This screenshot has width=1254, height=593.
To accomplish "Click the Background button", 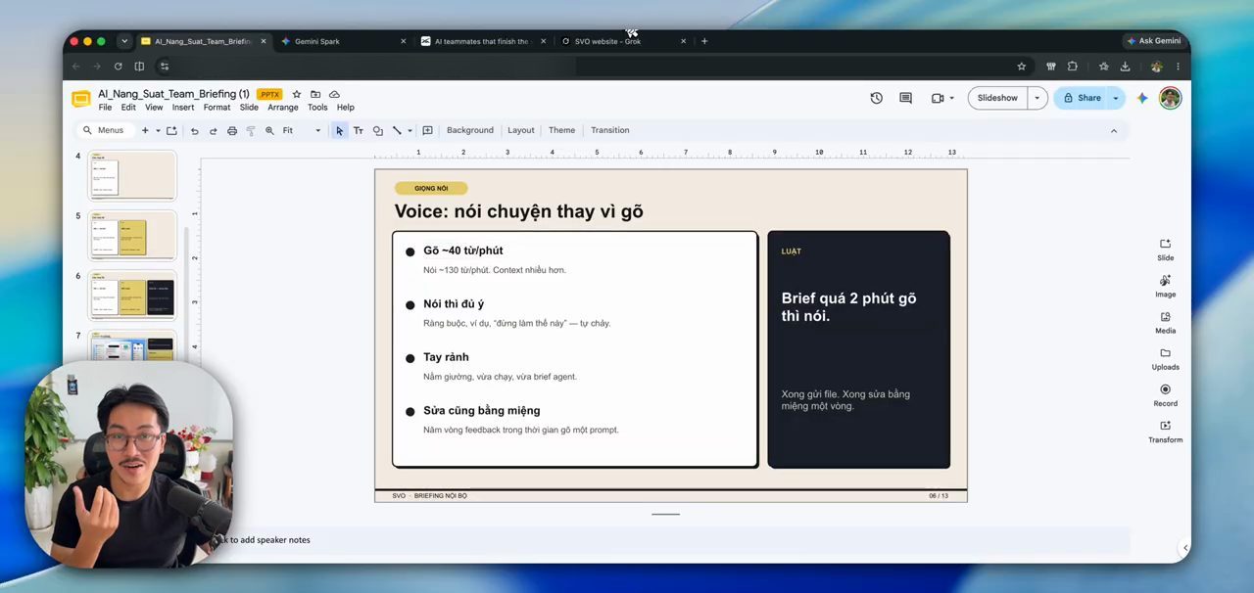I will point(470,130).
